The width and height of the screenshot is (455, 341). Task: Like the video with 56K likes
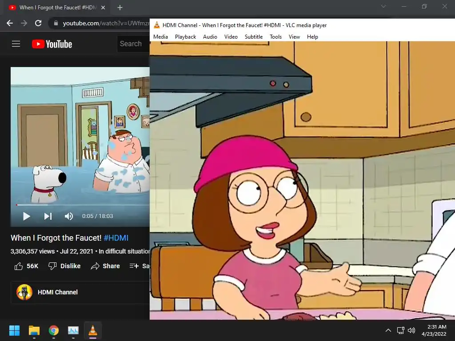tap(26, 266)
